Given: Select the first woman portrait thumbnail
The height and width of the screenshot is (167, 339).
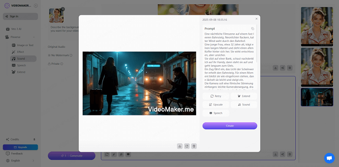Looking at the screenshot, I should click(317, 27).
